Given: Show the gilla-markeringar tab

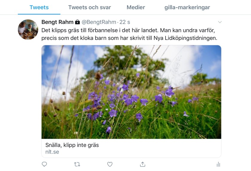Looking at the screenshot, I should point(187,7).
